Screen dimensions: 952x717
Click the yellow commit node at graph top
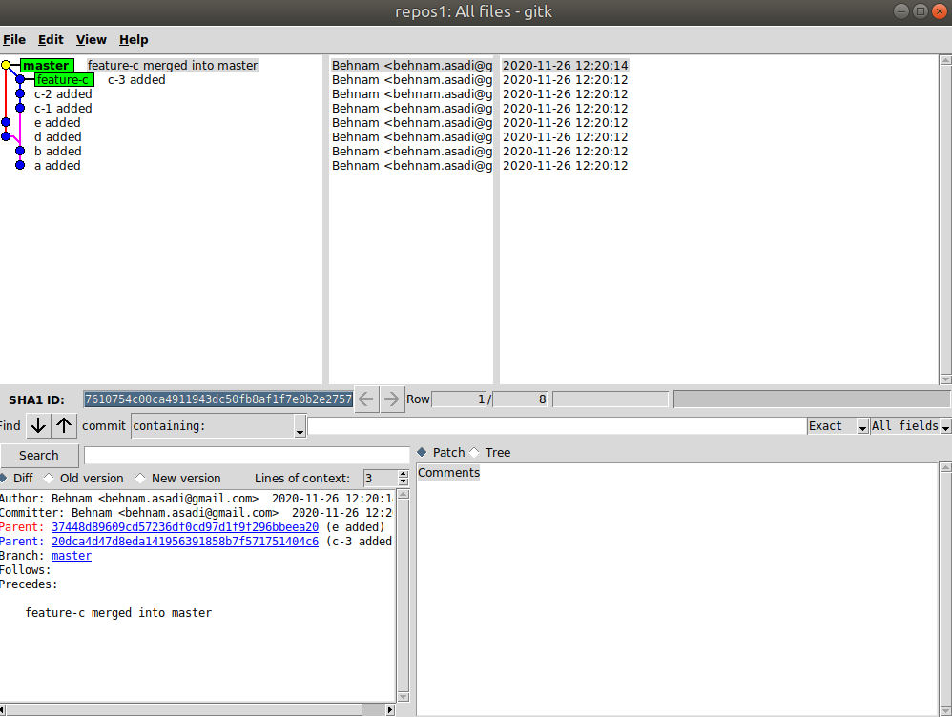pos(6,66)
